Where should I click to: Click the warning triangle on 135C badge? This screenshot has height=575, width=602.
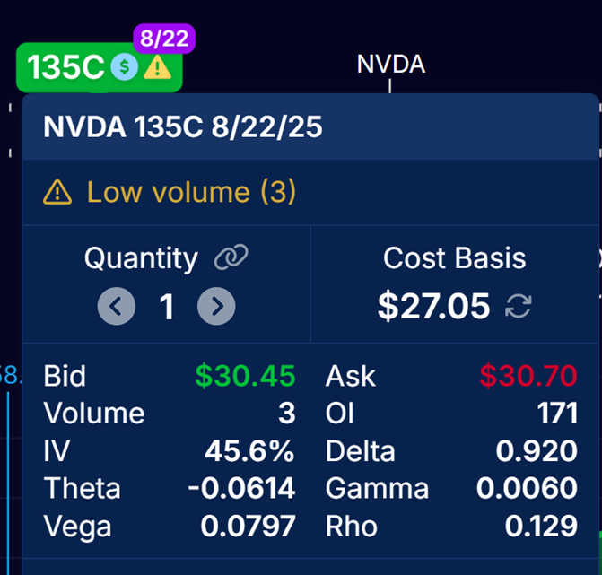(158, 67)
